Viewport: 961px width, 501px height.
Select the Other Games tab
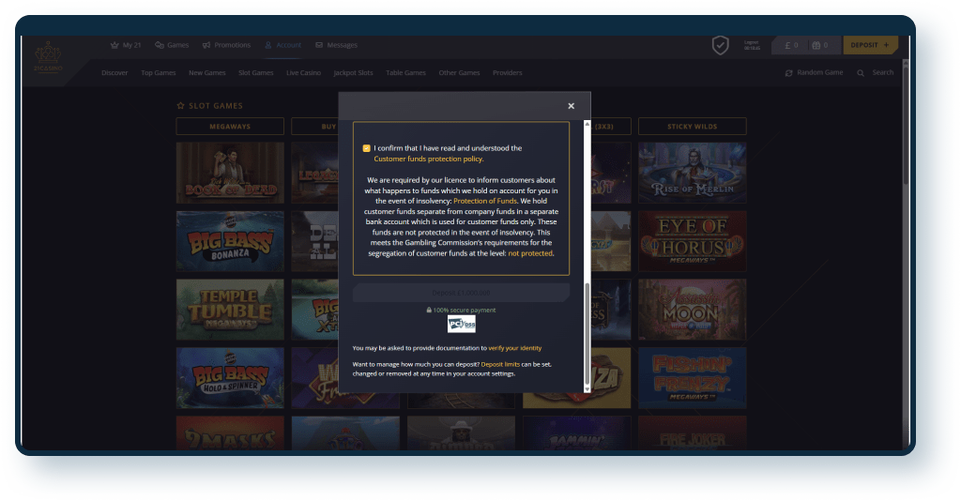coord(459,73)
